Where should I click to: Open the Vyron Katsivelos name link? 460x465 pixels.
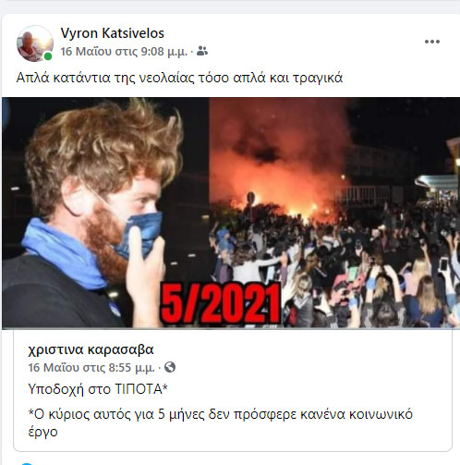(113, 33)
